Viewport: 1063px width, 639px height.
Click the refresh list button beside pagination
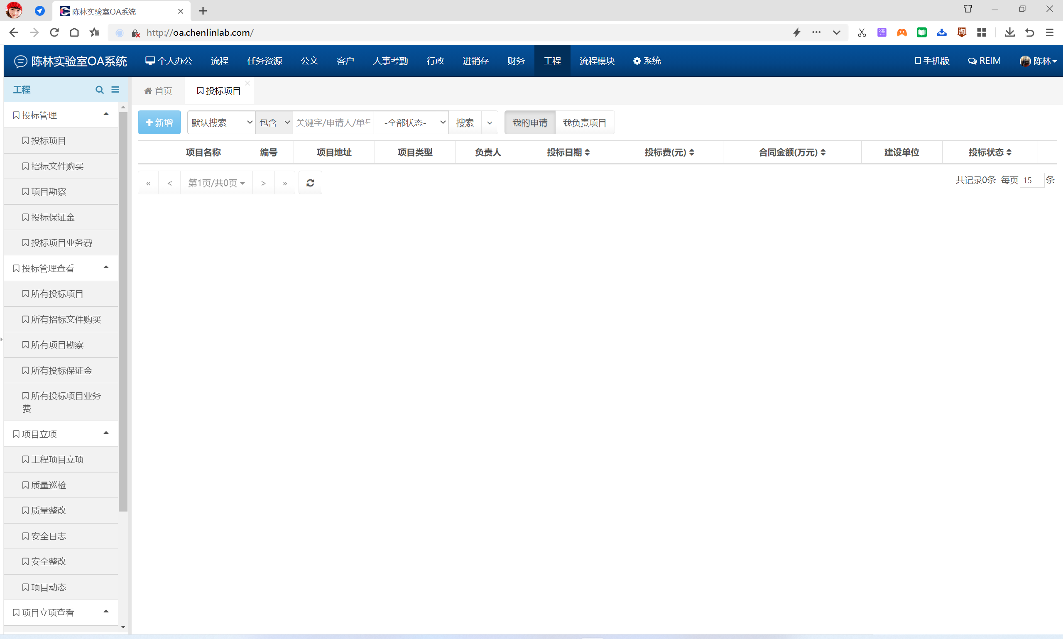pyautogui.click(x=310, y=183)
